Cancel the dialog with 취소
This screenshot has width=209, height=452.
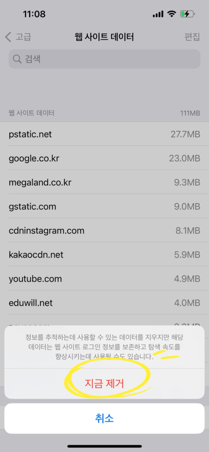[x=104, y=418]
